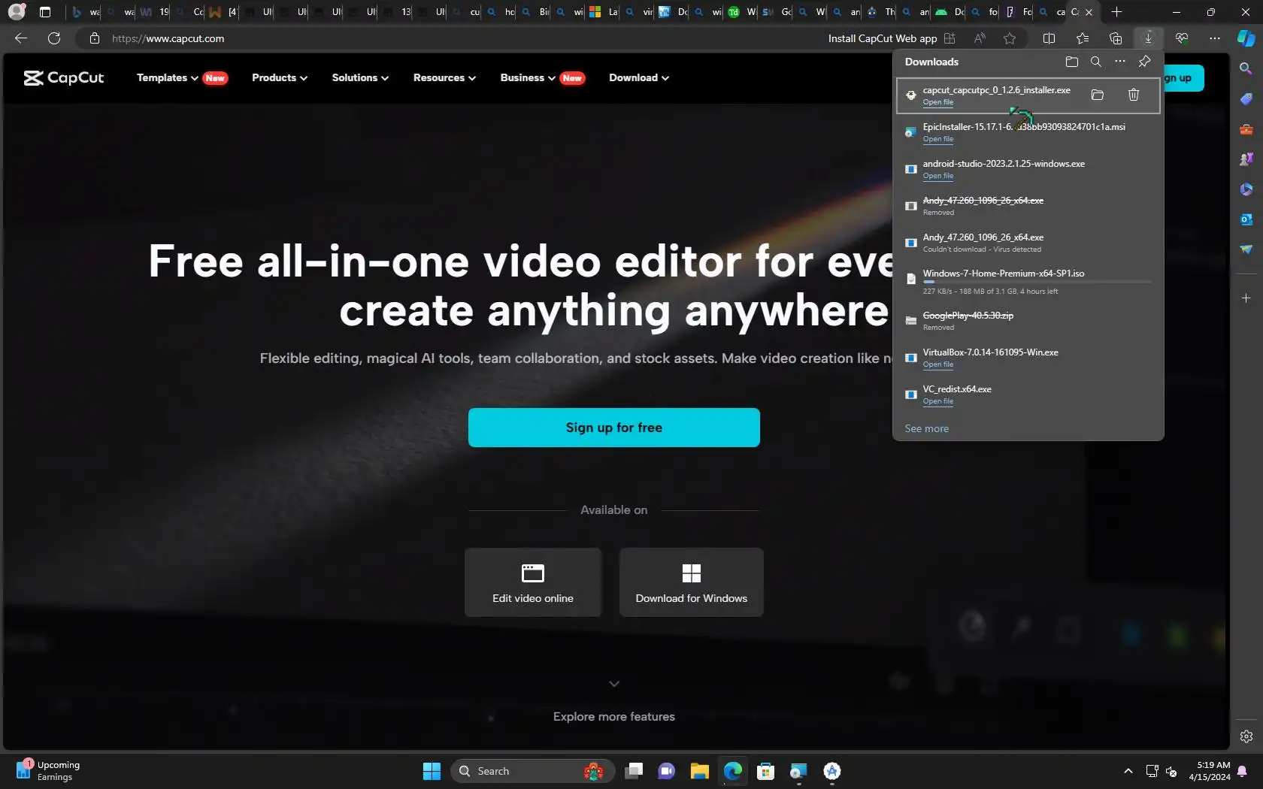
Task: Open Microsoft Store from the taskbar
Action: [765, 771]
